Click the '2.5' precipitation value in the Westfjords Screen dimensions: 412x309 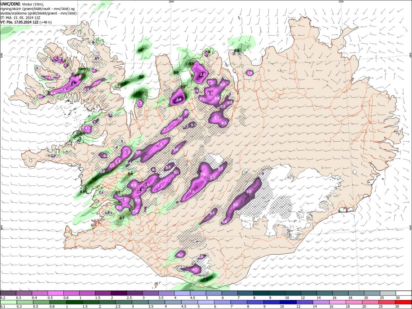[72, 84]
